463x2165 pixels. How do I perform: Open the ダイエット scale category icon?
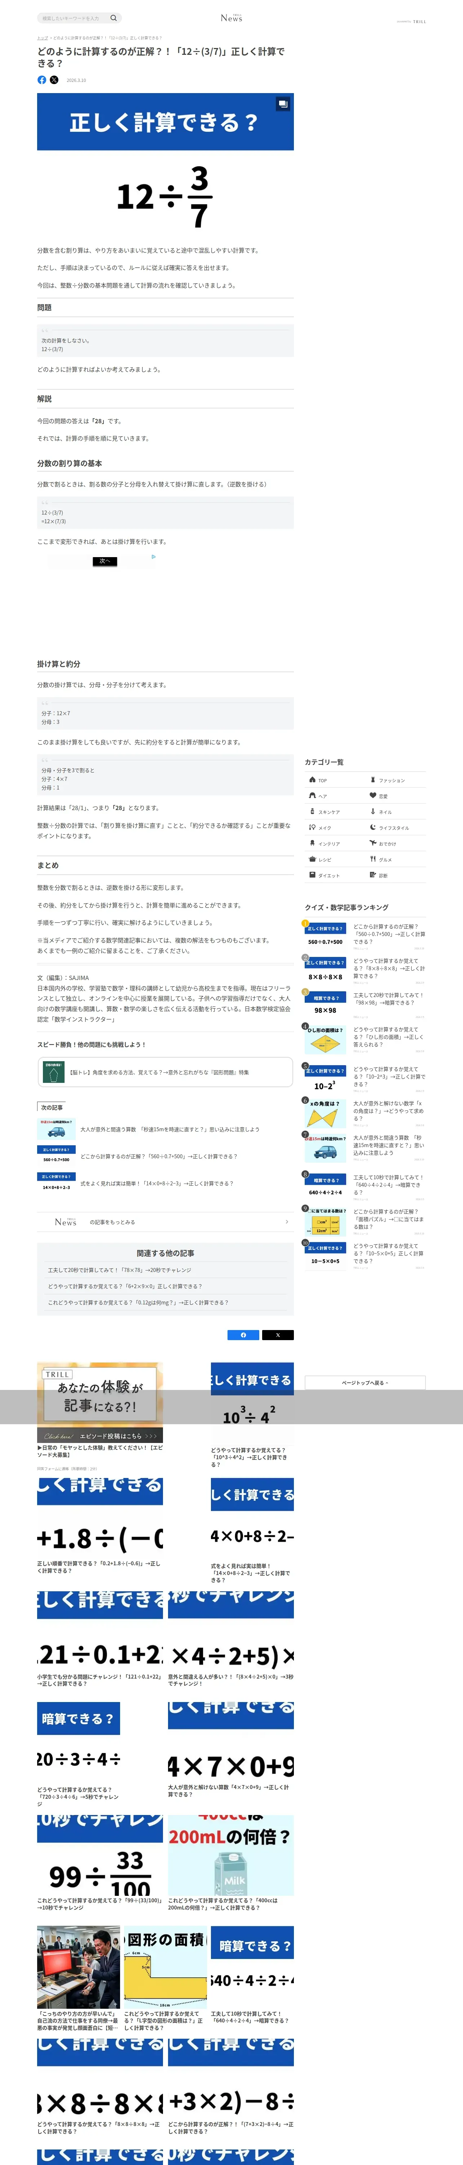(313, 875)
